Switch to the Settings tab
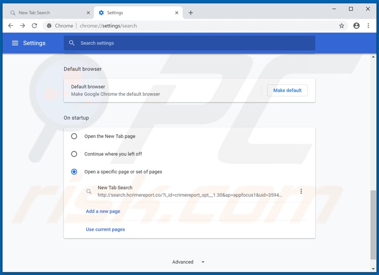The height and width of the screenshot is (275, 379). (x=138, y=13)
